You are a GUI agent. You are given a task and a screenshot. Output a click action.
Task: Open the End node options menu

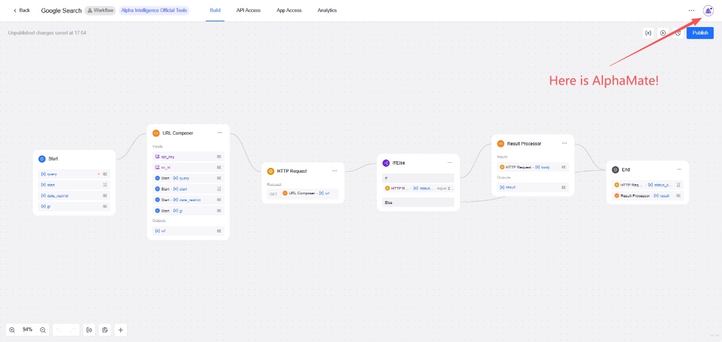tap(679, 170)
